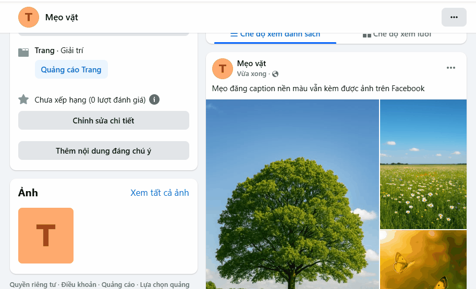Click the Chỉnh sửa chi tiết button
This screenshot has height=289, width=476.
(104, 120)
